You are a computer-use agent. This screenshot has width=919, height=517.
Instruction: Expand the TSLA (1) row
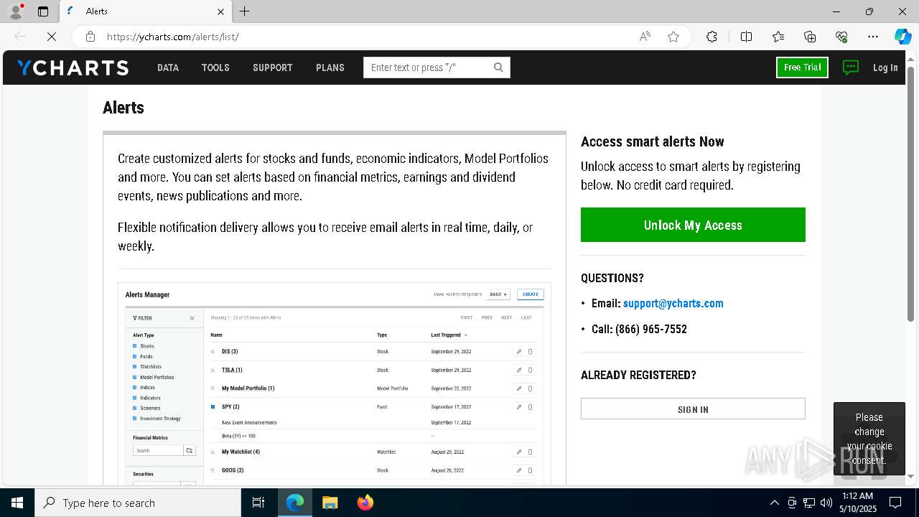[213, 371]
